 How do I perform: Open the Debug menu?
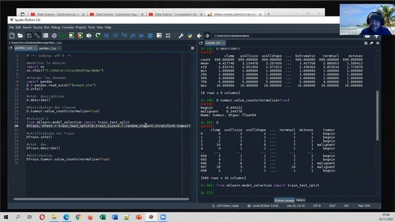[x=56, y=27]
